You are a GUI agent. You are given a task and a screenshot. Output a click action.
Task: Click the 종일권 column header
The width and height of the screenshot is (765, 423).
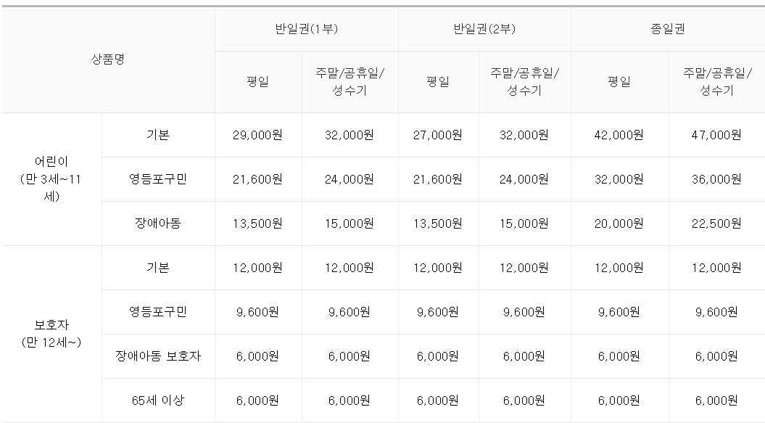point(668,29)
